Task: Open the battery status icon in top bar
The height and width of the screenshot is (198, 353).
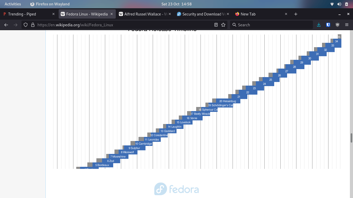Action: click(347, 4)
